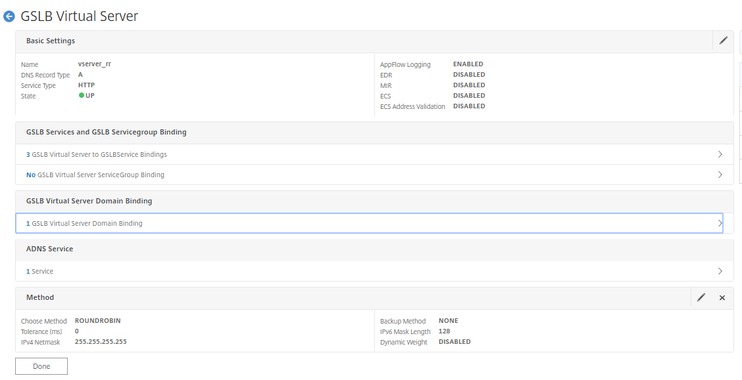
Task: Expand Domain Binding row chevron
Action: (x=720, y=223)
